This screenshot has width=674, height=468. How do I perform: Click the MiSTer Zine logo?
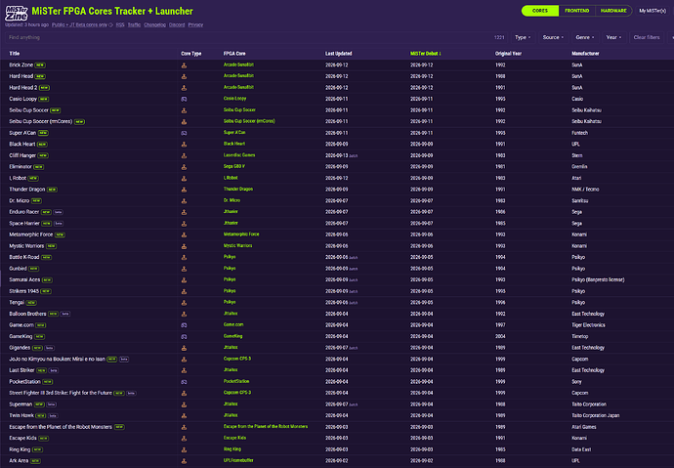[x=17, y=13]
